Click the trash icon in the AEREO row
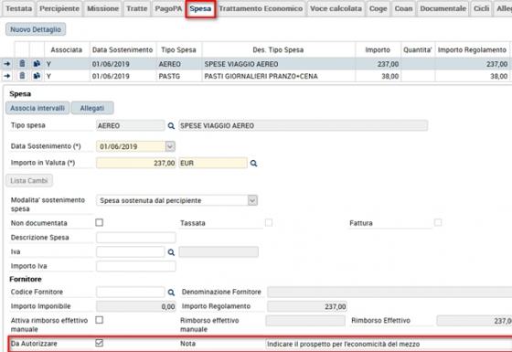 coord(22,64)
